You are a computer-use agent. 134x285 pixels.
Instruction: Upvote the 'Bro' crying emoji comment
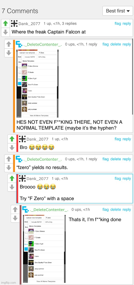12,139
